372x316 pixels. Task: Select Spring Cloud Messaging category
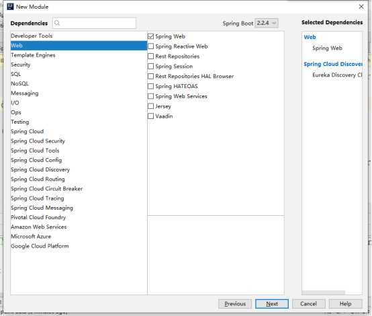pos(79,208)
